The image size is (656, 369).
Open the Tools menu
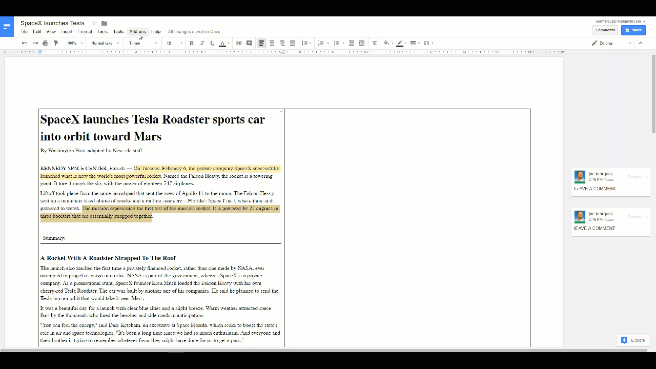102,32
